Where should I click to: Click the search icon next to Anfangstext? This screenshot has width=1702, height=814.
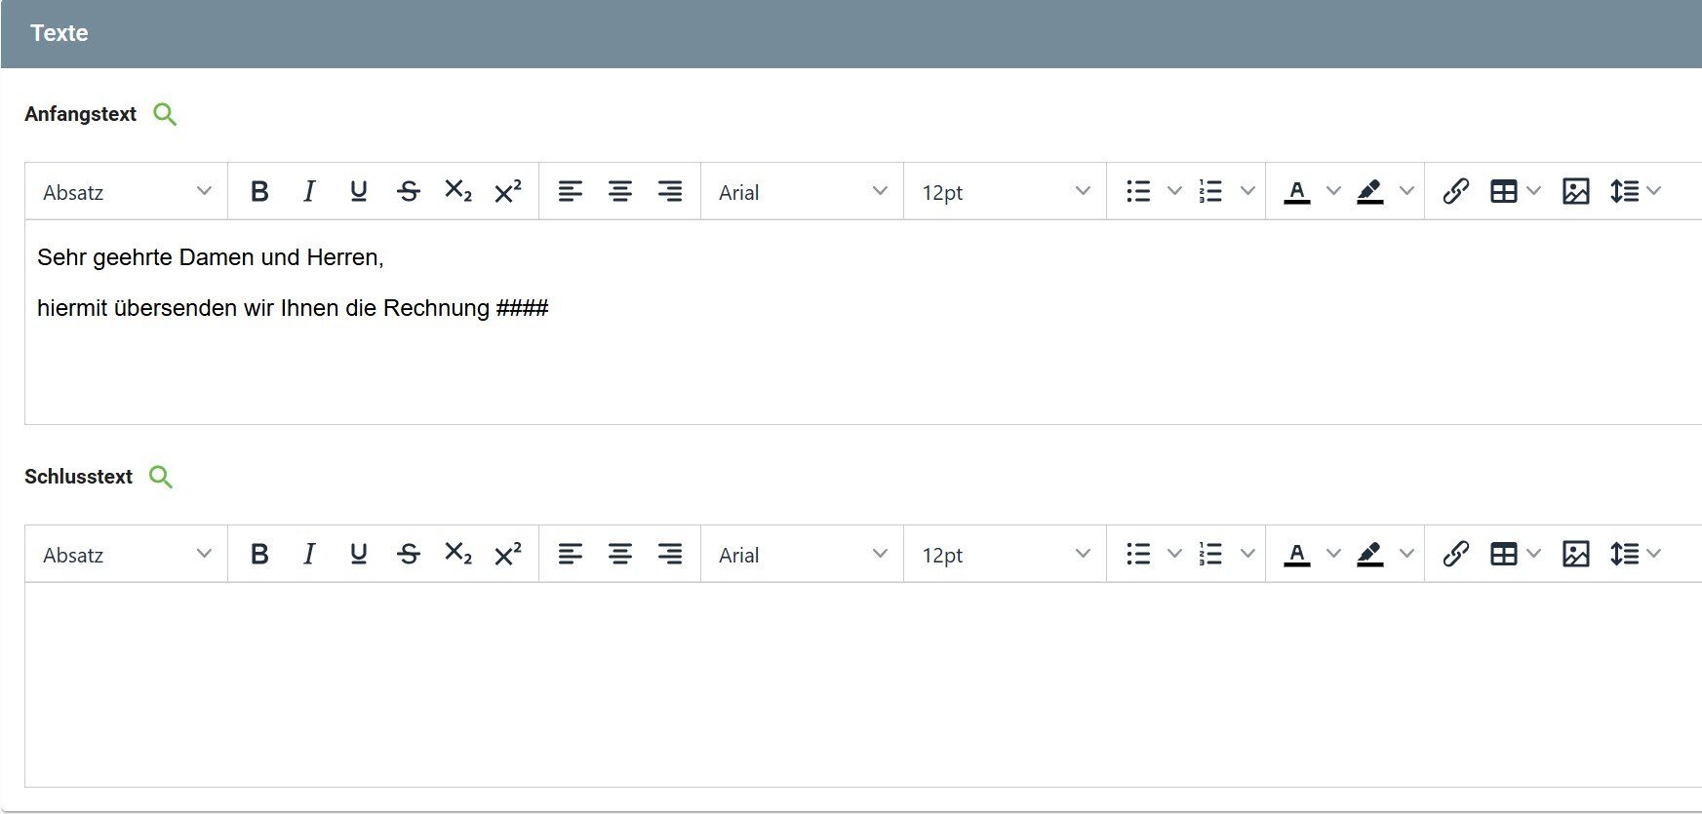tap(165, 115)
